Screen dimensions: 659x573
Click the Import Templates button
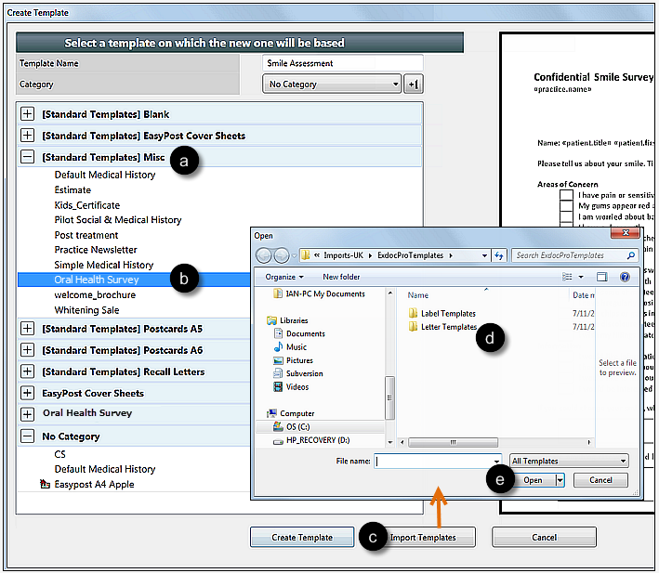click(423, 538)
